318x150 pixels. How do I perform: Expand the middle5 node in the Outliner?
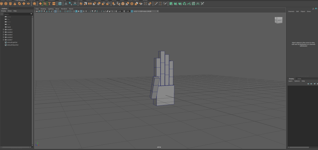coord(3,35)
